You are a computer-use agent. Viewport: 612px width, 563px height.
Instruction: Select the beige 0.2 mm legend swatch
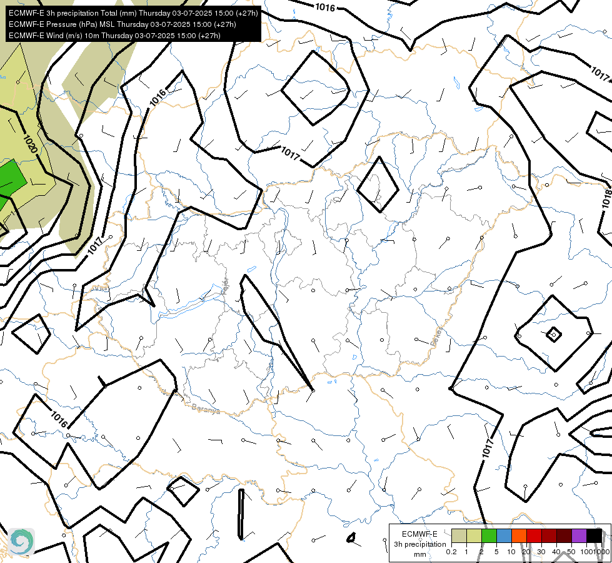point(459,536)
